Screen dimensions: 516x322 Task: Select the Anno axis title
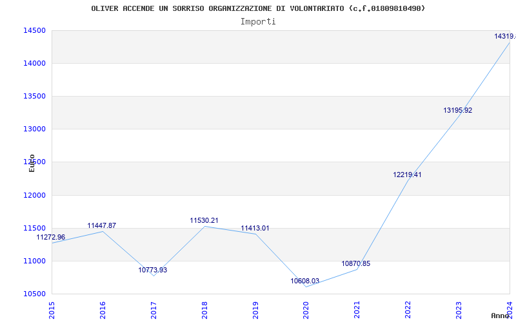point(501,316)
